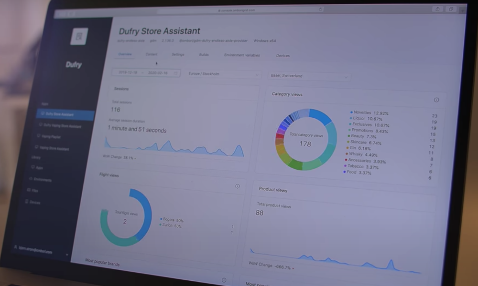Viewport: 478px width, 286px height.
Task: Click the Product views area chart
Action: (x=336, y=260)
